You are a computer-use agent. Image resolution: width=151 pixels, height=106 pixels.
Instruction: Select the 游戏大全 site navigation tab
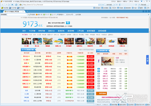tap(51, 31)
